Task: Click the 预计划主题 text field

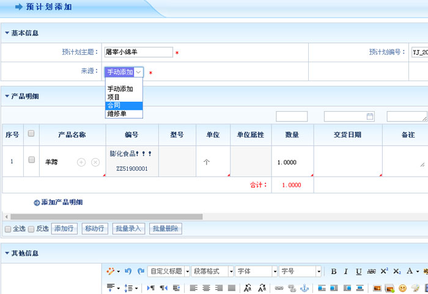Action: [138, 52]
